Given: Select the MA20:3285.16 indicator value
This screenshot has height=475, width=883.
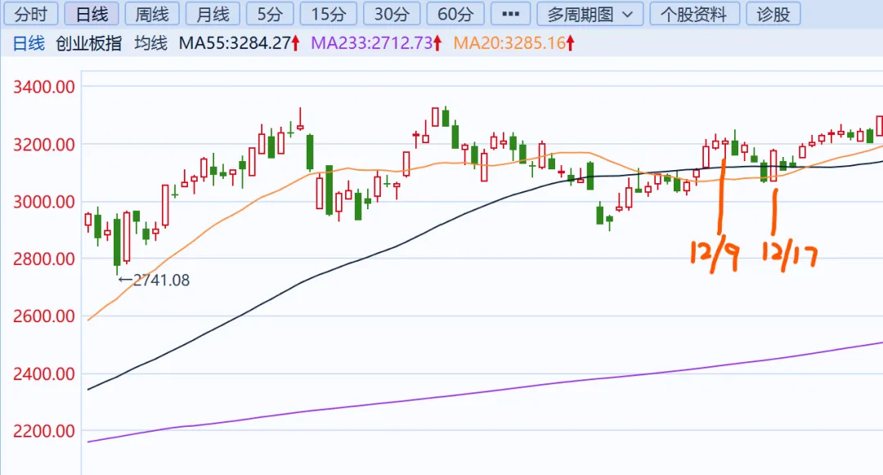Looking at the screenshot, I should tap(509, 43).
